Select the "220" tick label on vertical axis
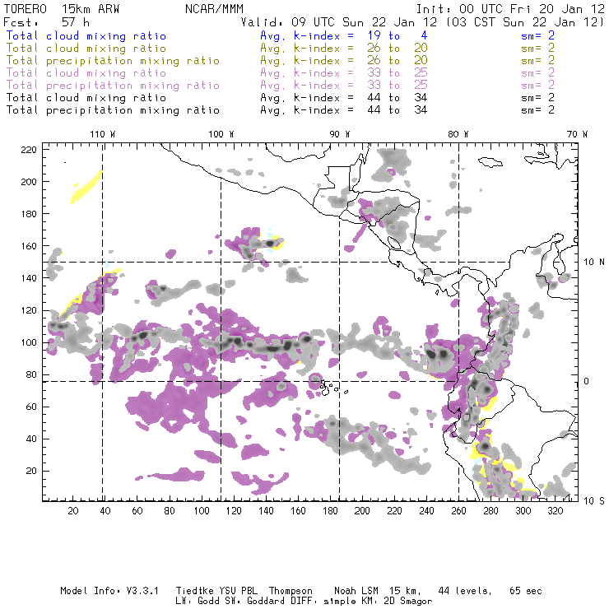The height and width of the screenshot is (609, 609). coord(29,150)
